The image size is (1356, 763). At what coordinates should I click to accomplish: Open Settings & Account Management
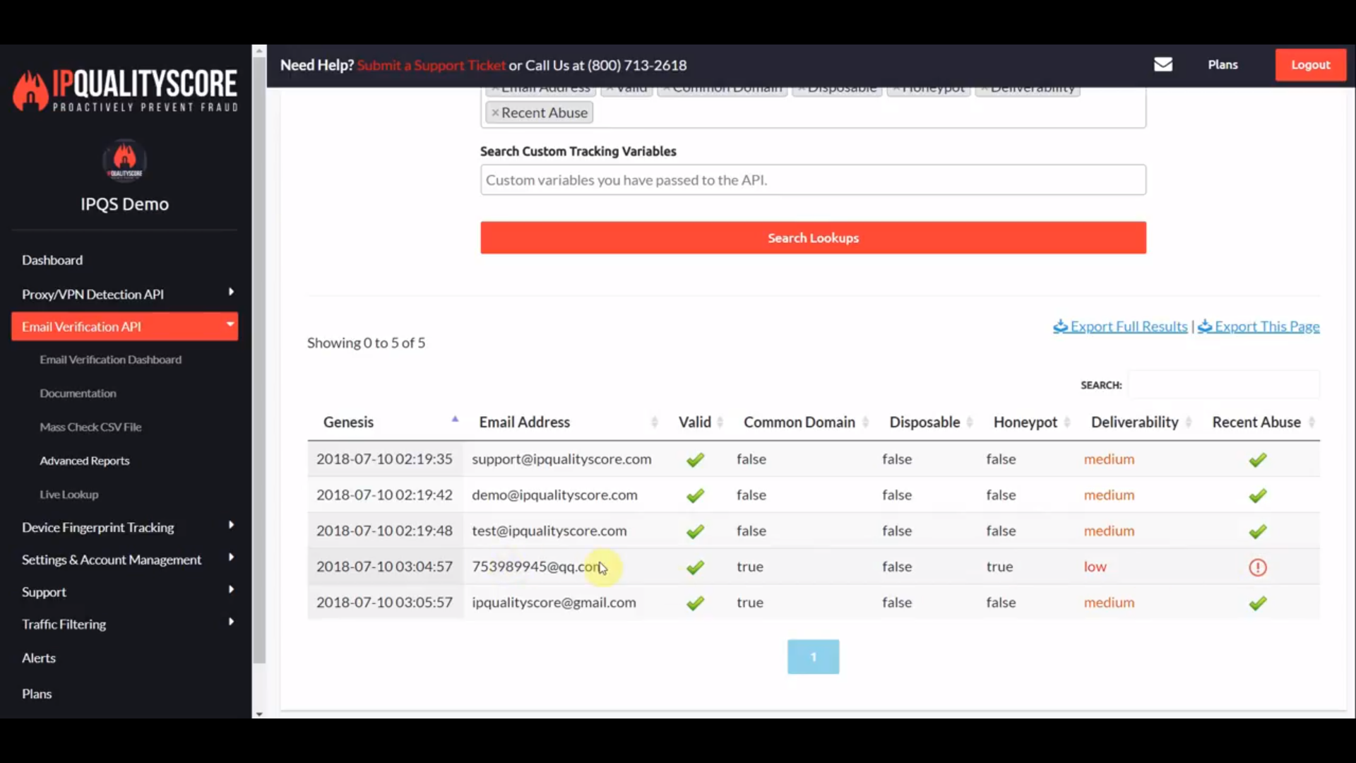[x=111, y=559]
